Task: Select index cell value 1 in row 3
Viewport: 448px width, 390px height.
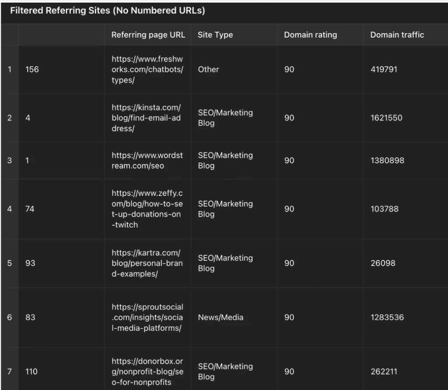Action: [27, 160]
